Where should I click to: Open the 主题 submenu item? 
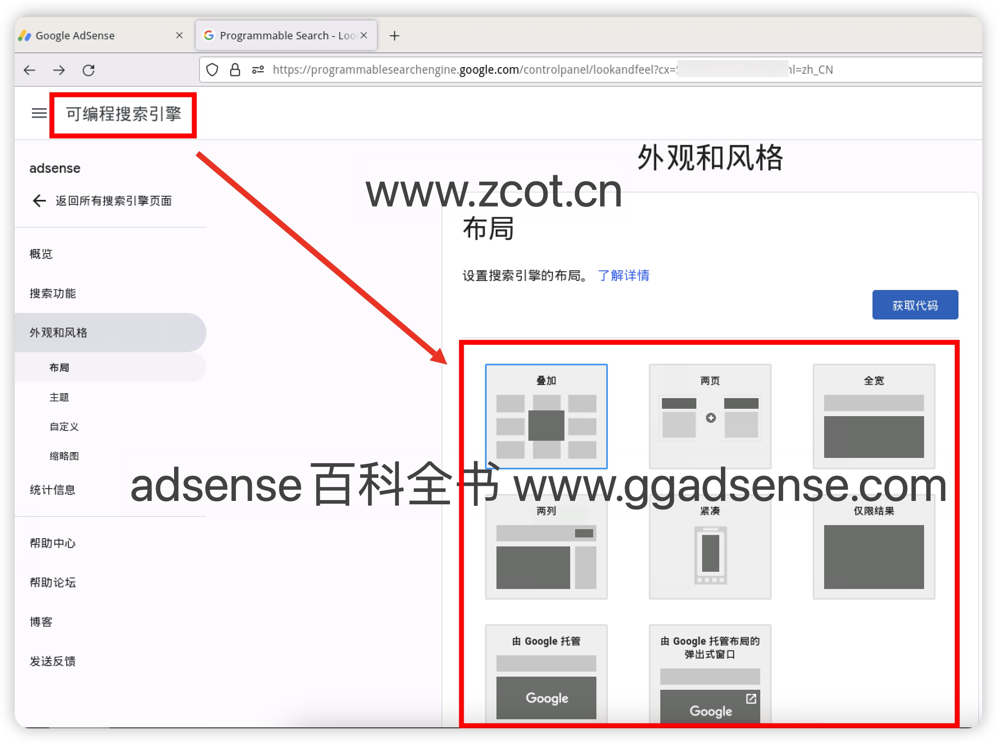[x=59, y=397]
